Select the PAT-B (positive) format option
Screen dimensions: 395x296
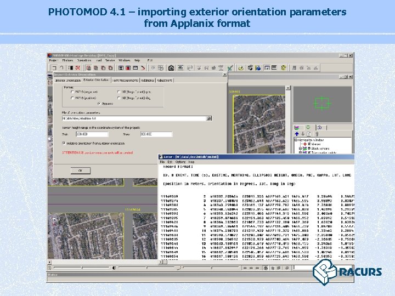point(72,98)
